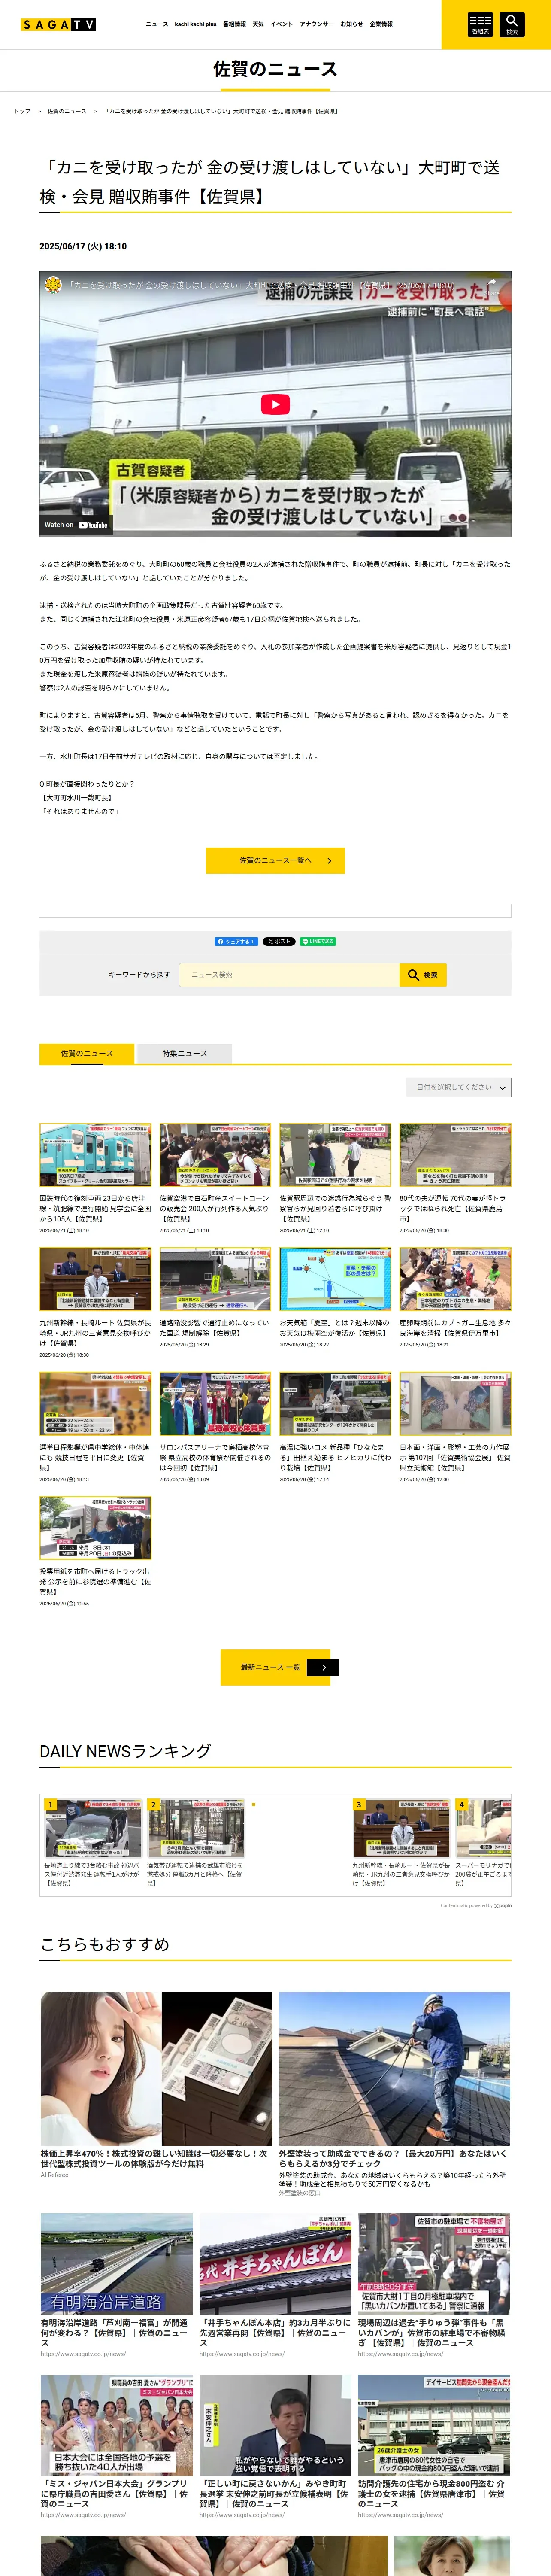
Task: Click the SAGA TV logo
Action: (58, 24)
